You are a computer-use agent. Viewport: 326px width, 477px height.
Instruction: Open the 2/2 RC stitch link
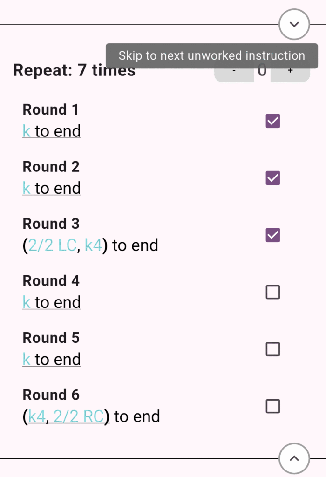coord(78,416)
